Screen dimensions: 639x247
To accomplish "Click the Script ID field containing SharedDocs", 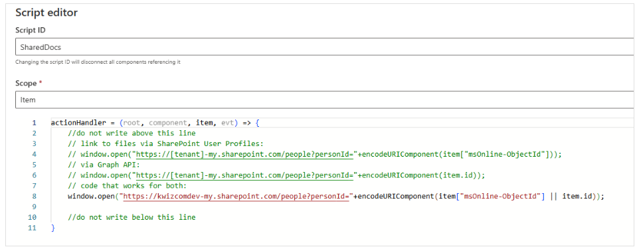I will coord(327,47).
